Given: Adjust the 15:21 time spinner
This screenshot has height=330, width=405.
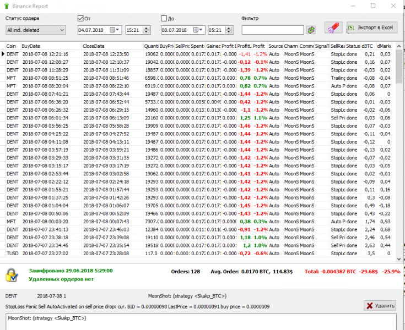Looking at the screenshot, I should tap(146, 30).
